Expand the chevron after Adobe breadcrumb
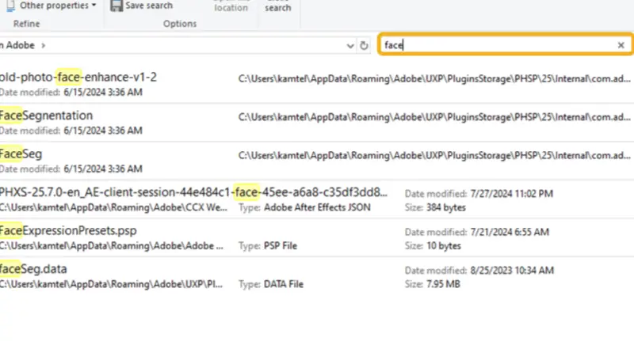This screenshot has height=341, width=634. 44,46
